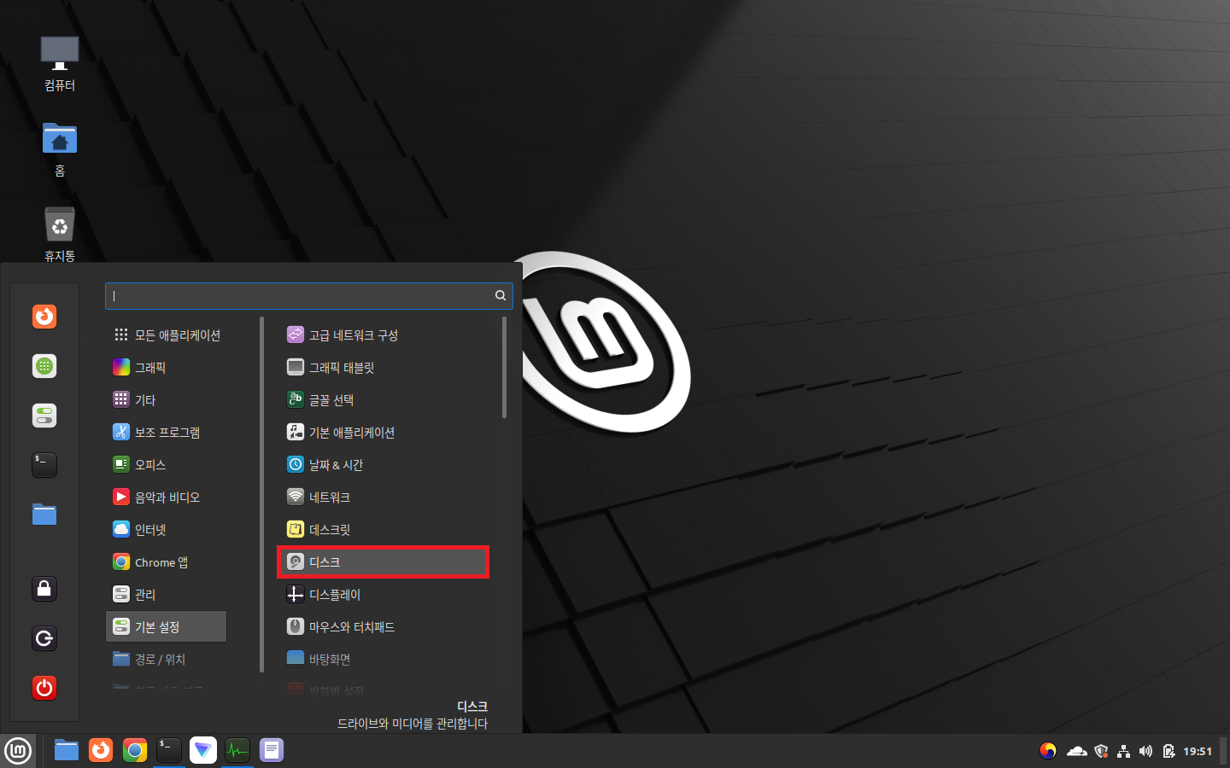This screenshot has height=768, width=1230.
Task: Lock the screen using the padlock icon
Action: click(x=44, y=589)
